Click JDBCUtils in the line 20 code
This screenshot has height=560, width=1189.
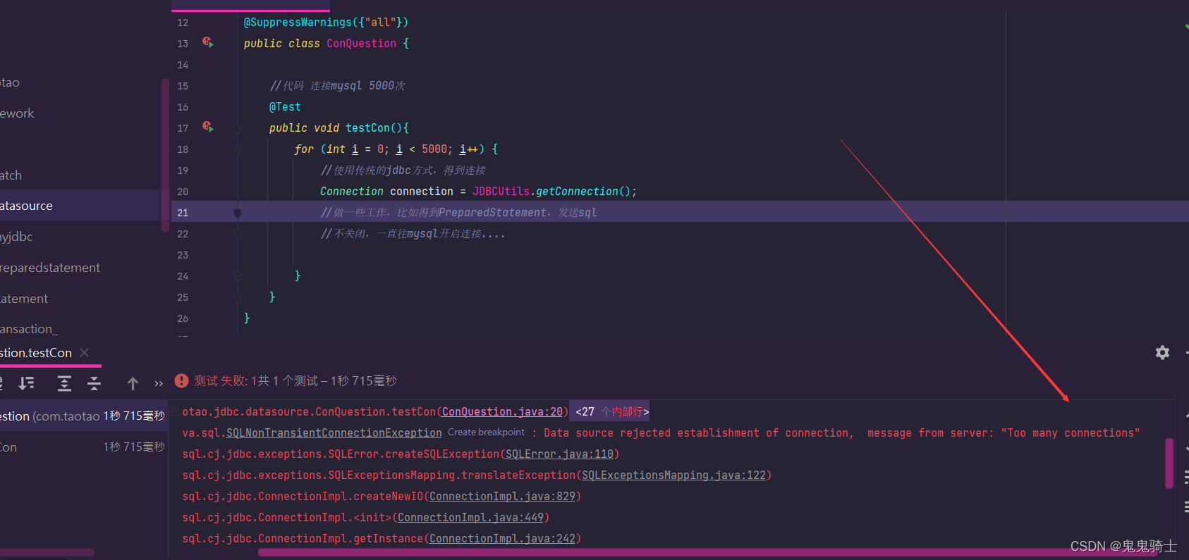tap(501, 192)
